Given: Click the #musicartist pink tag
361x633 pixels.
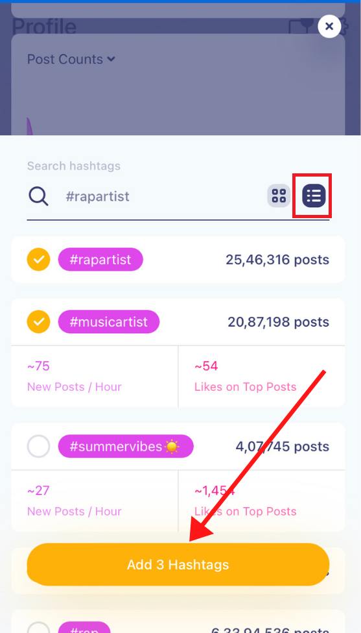Looking at the screenshot, I should point(109,322).
